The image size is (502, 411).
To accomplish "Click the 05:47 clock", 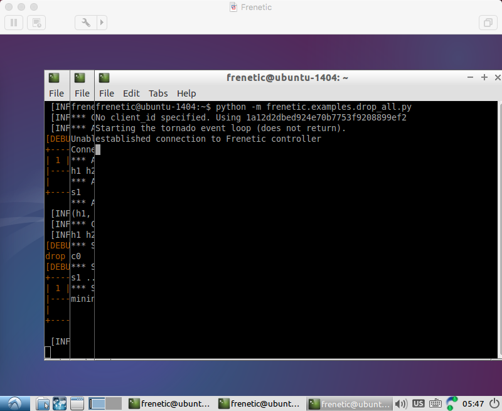I will click(473, 404).
